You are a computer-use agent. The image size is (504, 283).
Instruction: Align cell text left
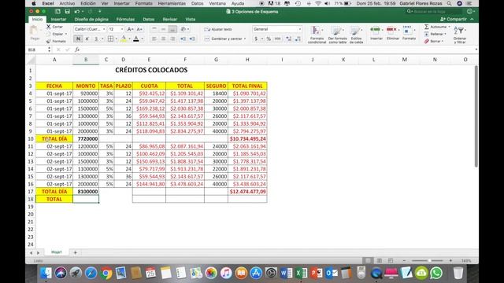click(x=154, y=39)
